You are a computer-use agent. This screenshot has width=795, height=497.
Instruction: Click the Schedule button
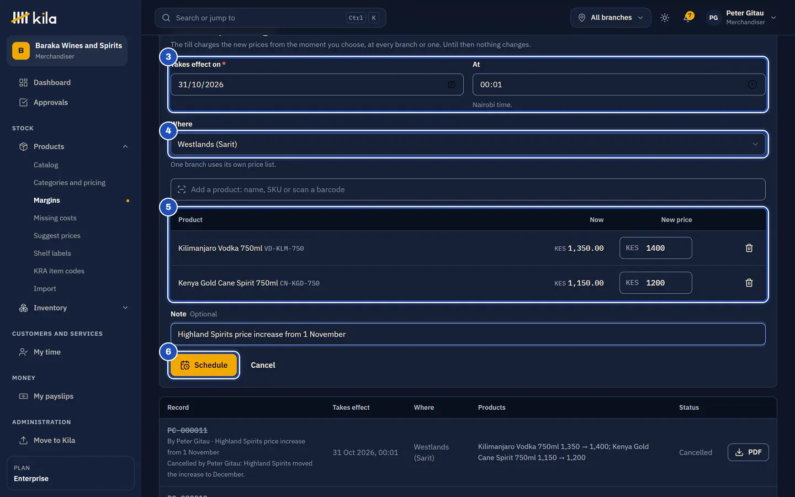pyautogui.click(x=204, y=365)
